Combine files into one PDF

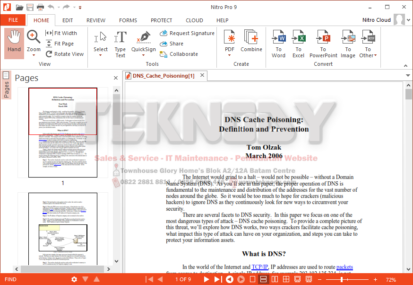coord(251,41)
